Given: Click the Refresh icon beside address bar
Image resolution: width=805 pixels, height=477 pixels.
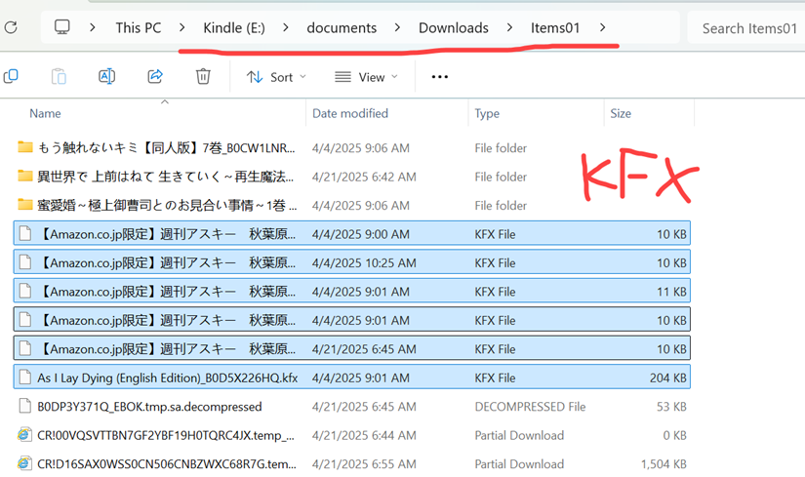Looking at the screenshot, I should tap(11, 27).
